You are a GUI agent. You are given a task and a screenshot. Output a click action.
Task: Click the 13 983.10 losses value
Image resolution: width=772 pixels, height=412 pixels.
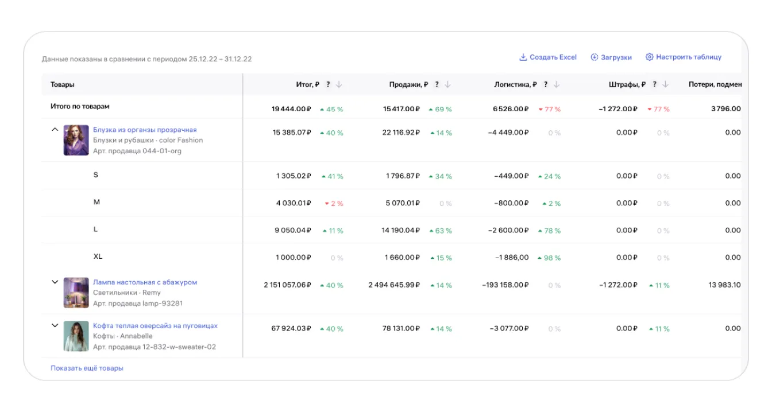click(725, 285)
